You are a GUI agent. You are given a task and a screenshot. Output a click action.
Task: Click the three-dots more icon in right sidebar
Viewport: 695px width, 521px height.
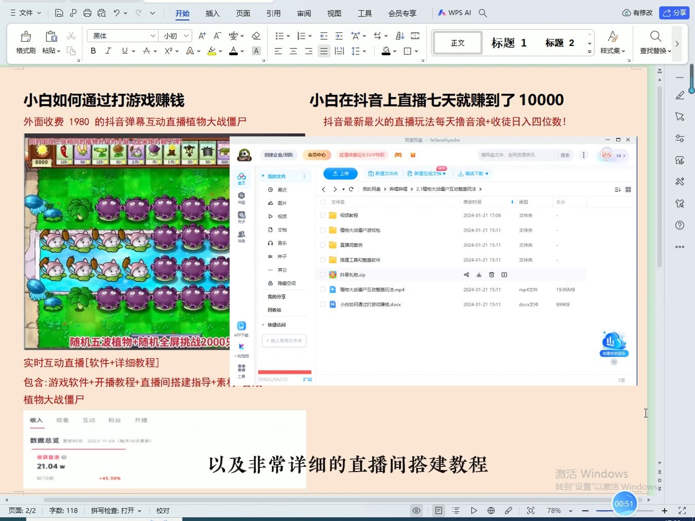pyautogui.click(x=680, y=247)
